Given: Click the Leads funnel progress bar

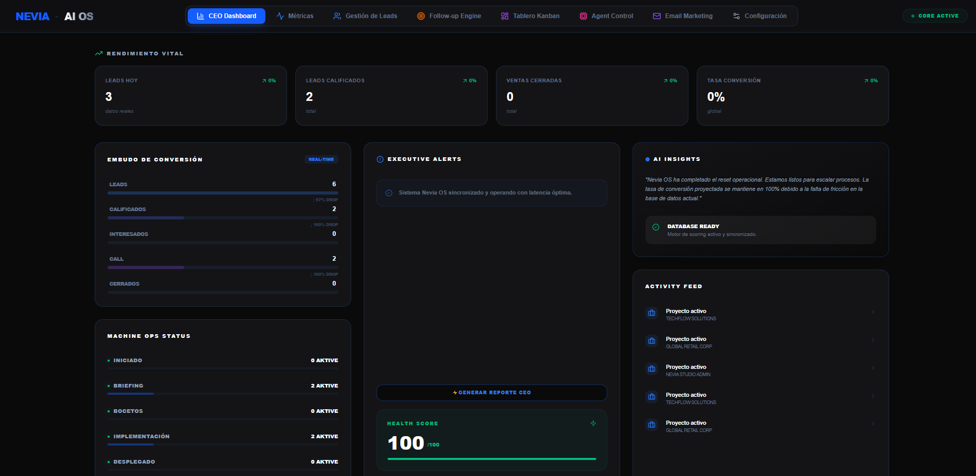Looking at the screenshot, I should tap(223, 193).
